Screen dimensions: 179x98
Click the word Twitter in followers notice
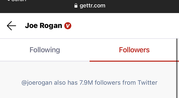point(148,82)
